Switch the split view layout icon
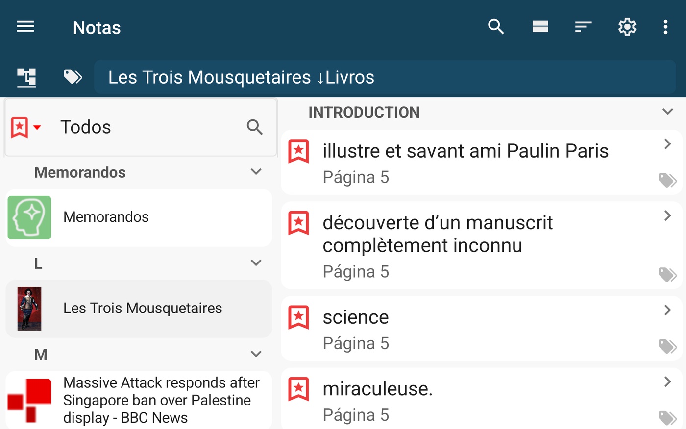The image size is (686, 429). click(x=540, y=27)
